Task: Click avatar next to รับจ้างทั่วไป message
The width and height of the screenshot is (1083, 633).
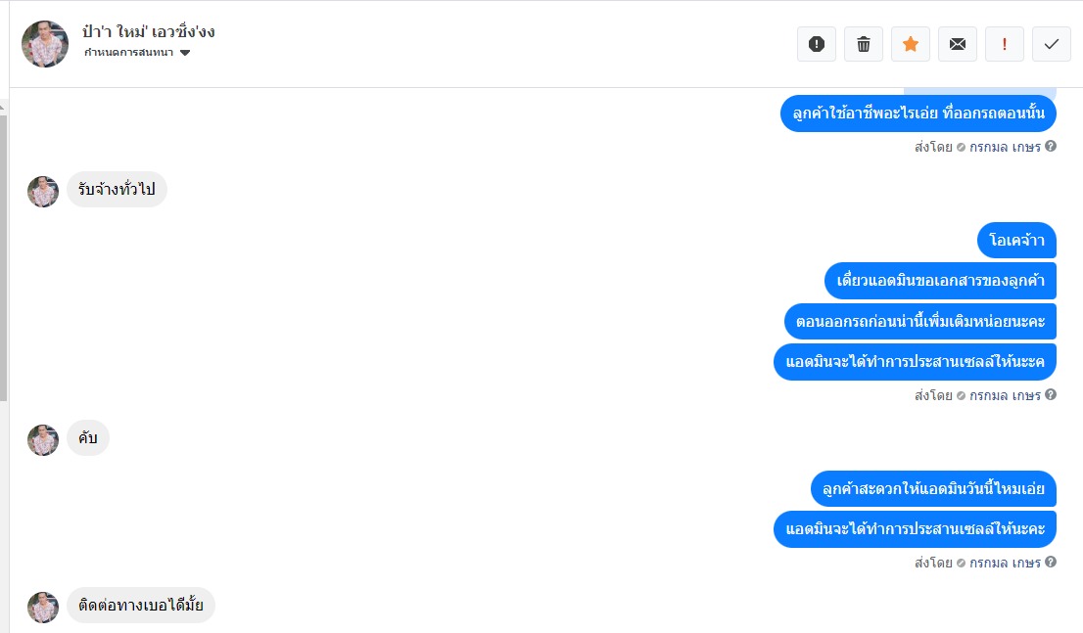Action: [43, 191]
